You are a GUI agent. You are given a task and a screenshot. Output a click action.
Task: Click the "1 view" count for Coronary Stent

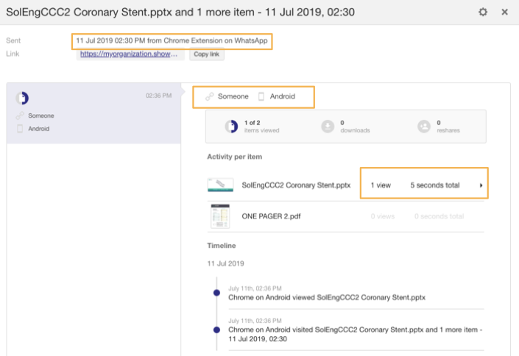point(381,185)
